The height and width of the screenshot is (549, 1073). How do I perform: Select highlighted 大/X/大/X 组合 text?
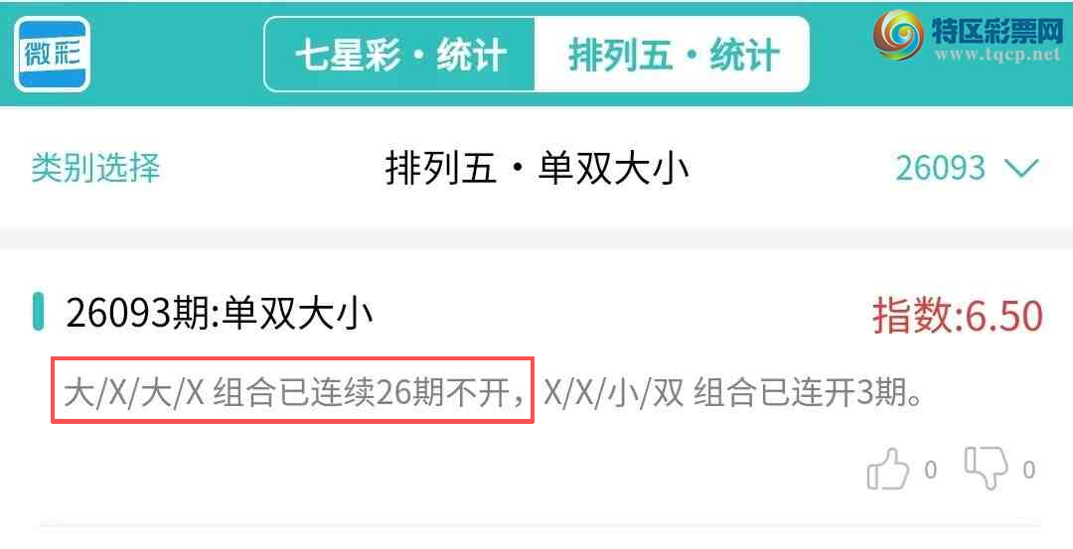(292, 390)
